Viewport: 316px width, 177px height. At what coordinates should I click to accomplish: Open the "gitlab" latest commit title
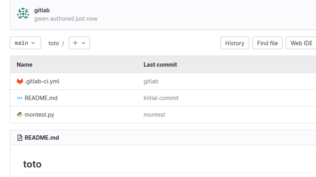coord(42,10)
